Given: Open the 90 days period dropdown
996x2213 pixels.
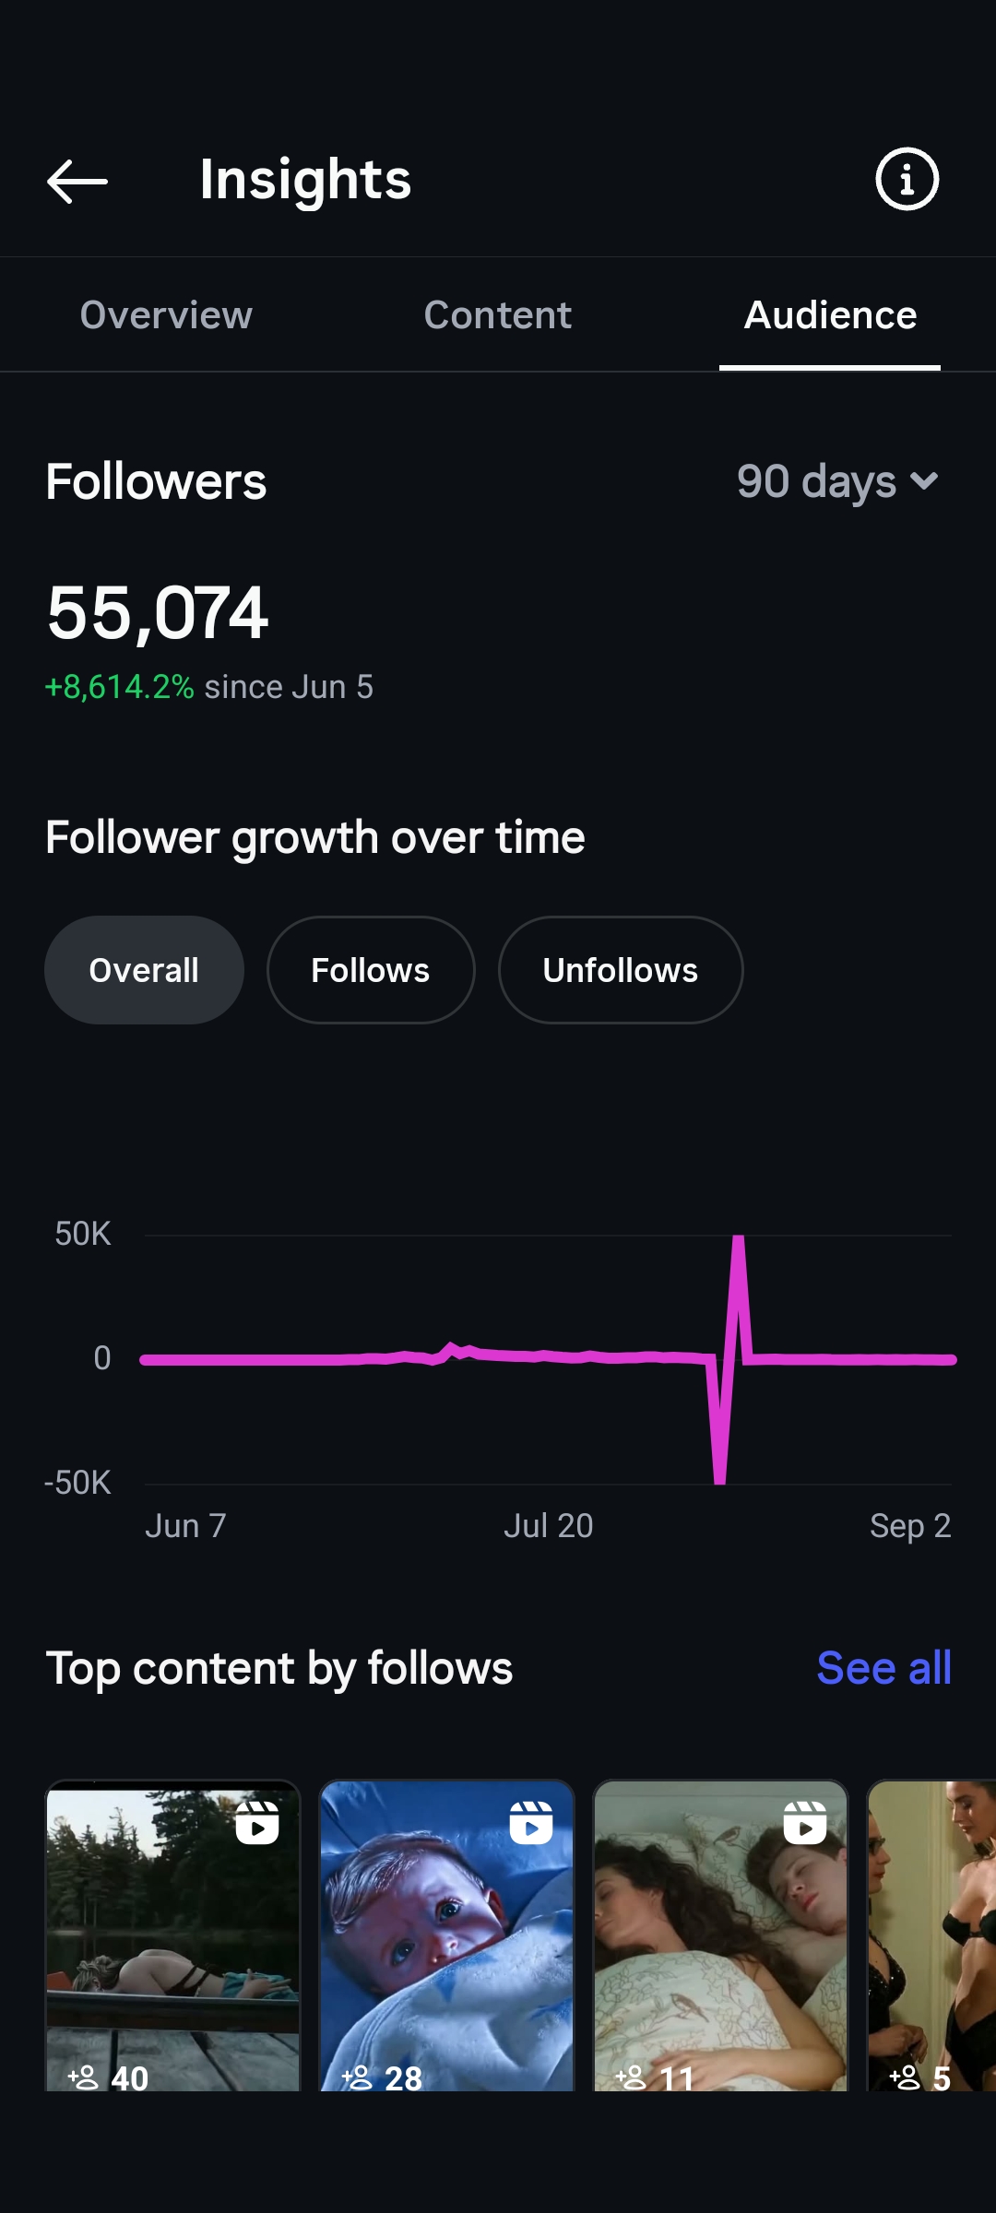Looking at the screenshot, I should 837,481.
